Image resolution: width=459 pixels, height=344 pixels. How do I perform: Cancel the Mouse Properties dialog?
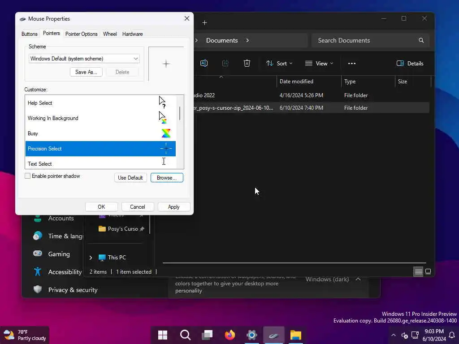coord(137,207)
